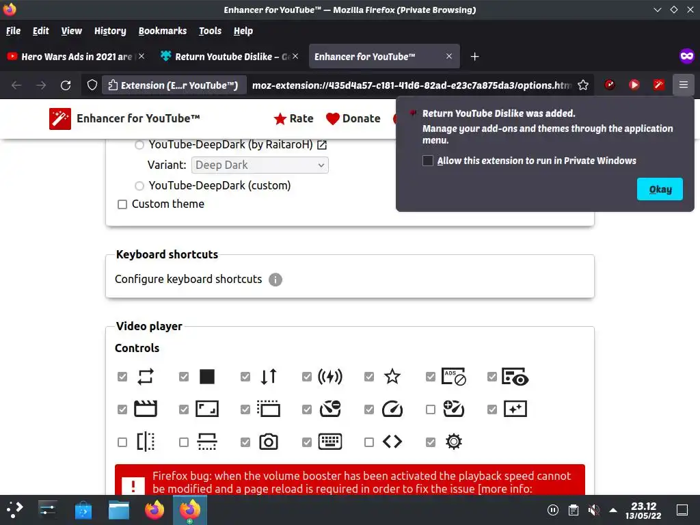Click the clipboard tray icon

tap(574, 510)
